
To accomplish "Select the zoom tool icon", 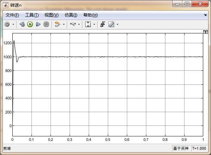I will pyautogui.click(x=73, y=24).
